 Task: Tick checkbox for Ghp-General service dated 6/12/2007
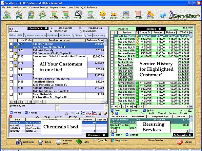(x=112, y=39)
